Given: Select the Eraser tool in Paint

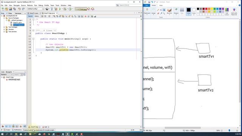Looking at the screenshot, I should (x=158, y=14).
